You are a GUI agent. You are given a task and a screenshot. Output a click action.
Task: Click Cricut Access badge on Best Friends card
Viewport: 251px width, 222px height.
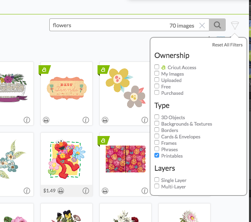(x=45, y=70)
